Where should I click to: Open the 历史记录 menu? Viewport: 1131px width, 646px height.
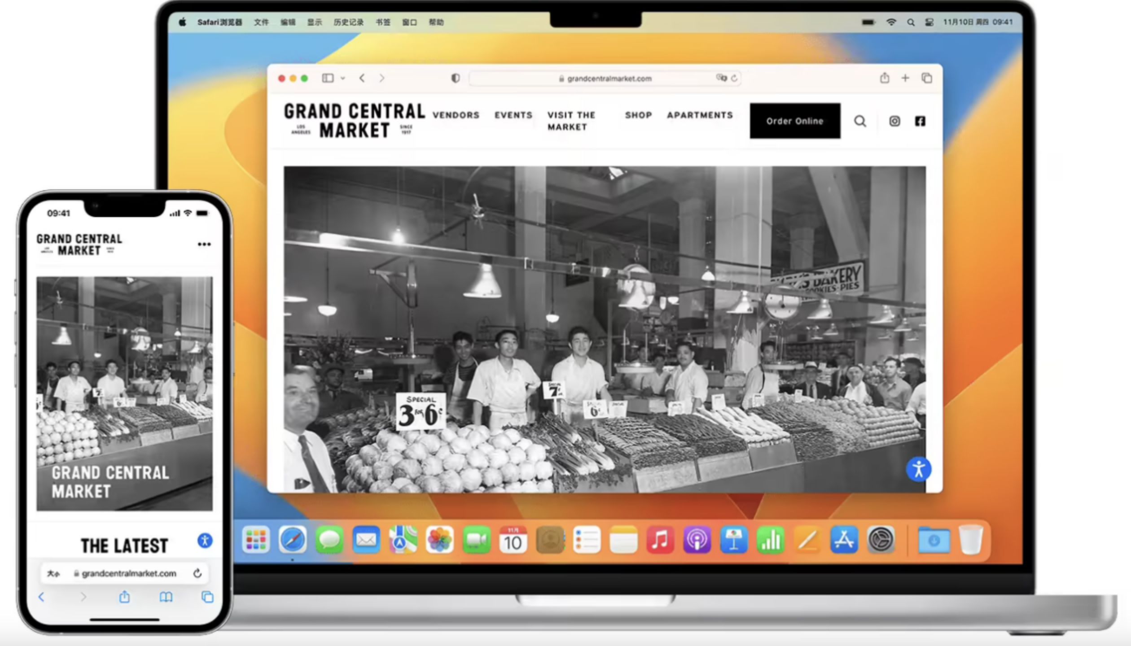[x=348, y=22]
